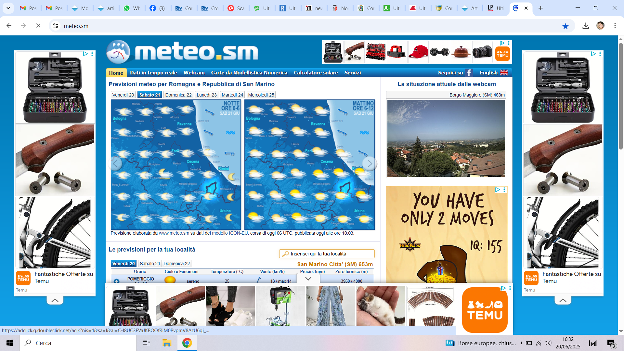Open the red cap product in top banner
This screenshot has width=624, height=351.
click(418, 52)
